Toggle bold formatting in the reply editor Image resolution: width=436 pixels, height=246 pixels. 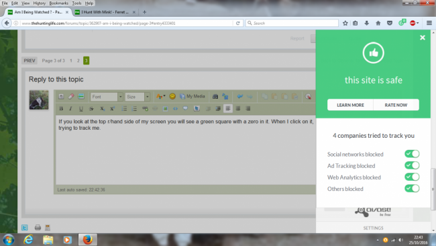61,109
